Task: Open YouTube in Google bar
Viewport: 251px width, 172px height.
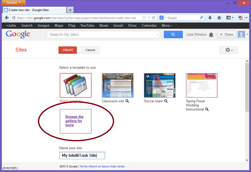Action: [x=87, y=25]
